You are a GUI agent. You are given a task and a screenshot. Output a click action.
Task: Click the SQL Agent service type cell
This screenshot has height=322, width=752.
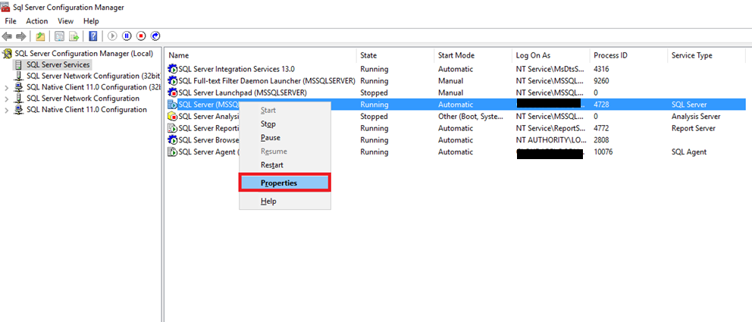coord(688,152)
